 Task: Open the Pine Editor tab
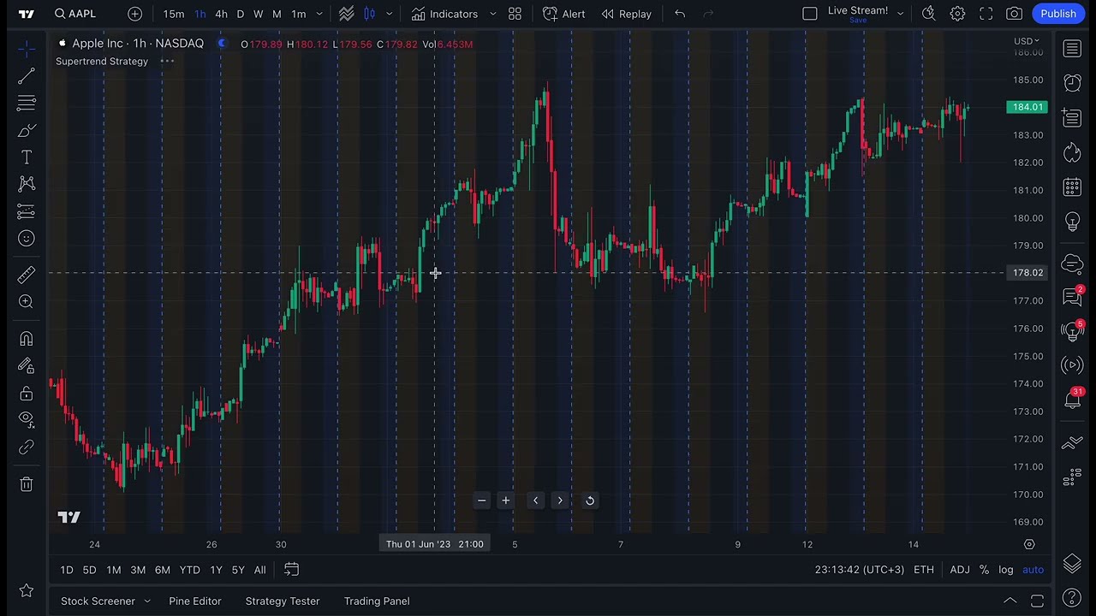[195, 601]
